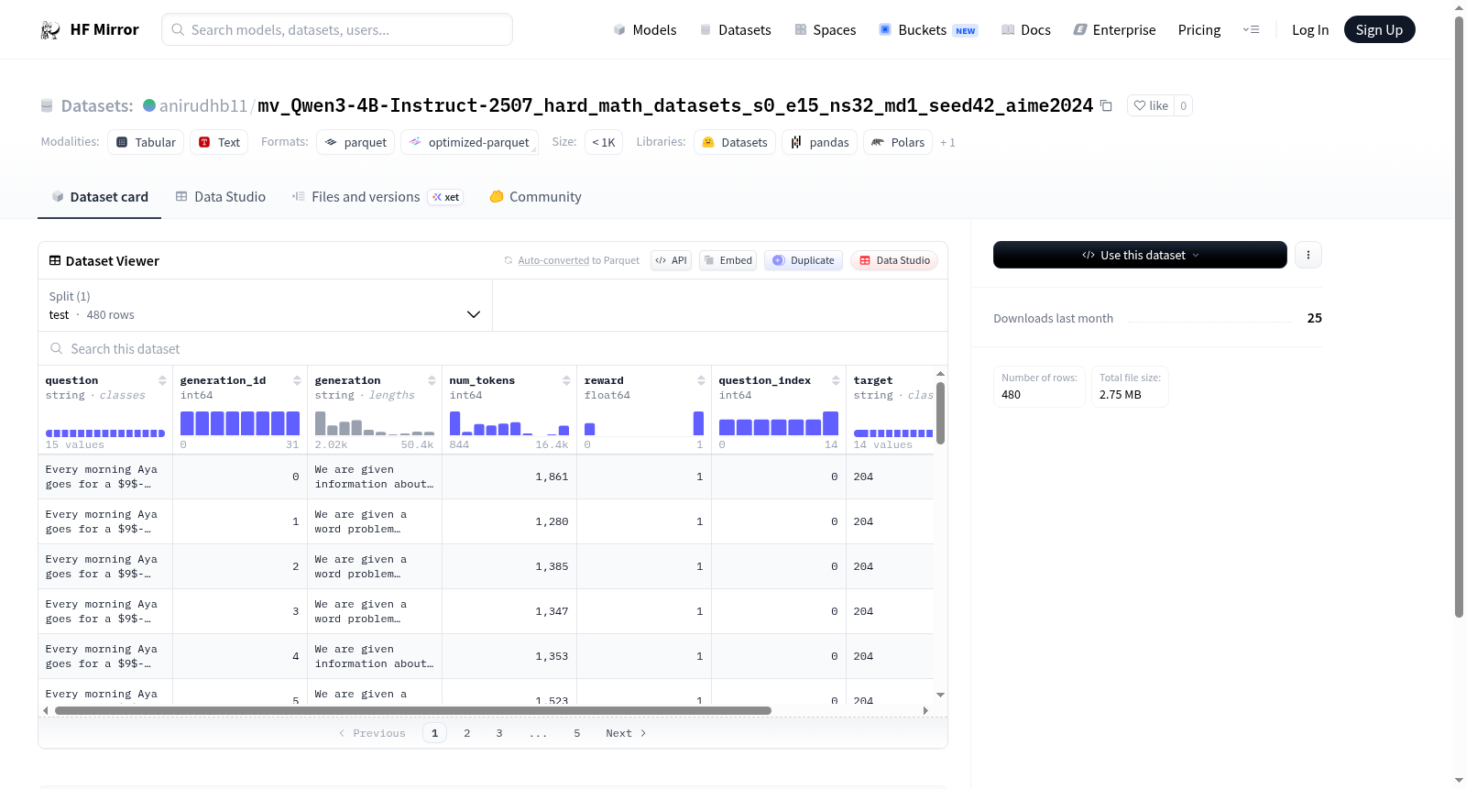The height and width of the screenshot is (789, 1466).
Task: Sort the question_index column
Action: (836, 380)
